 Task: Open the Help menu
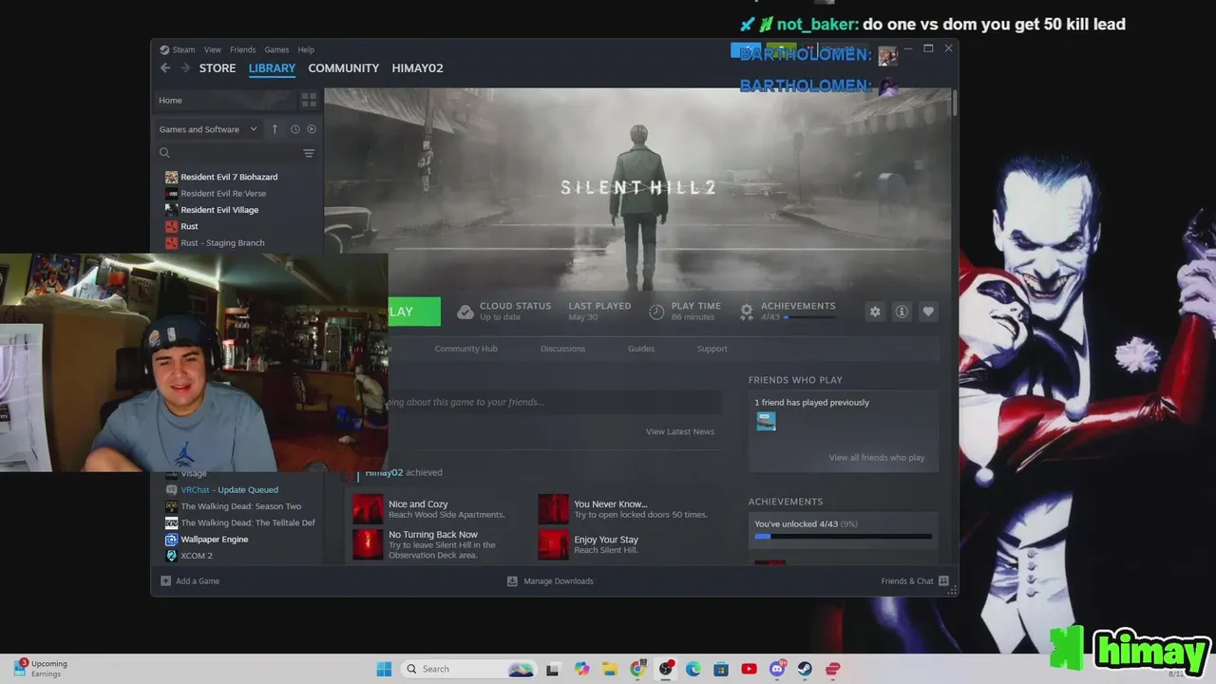pos(306,49)
